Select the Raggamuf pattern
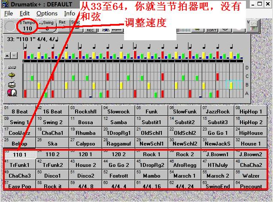The width and height of the screenshot is (273, 202). click(118, 143)
